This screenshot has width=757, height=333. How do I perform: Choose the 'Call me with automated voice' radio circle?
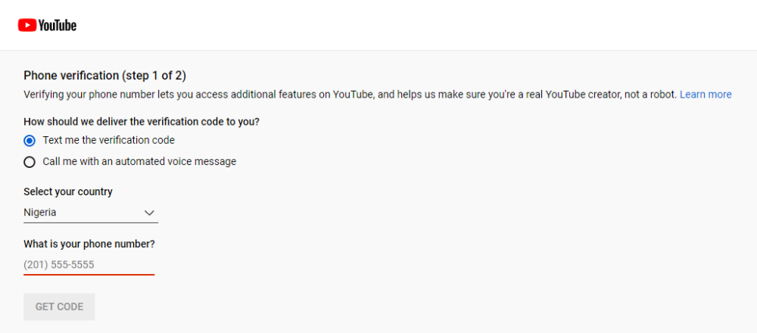coord(30,161)
